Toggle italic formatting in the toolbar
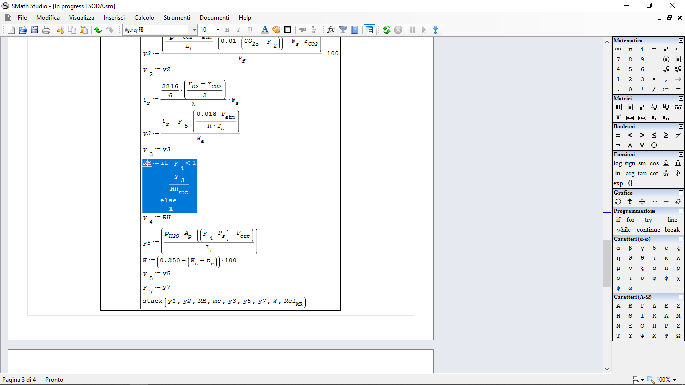685x385 pixels. [238, 30]
